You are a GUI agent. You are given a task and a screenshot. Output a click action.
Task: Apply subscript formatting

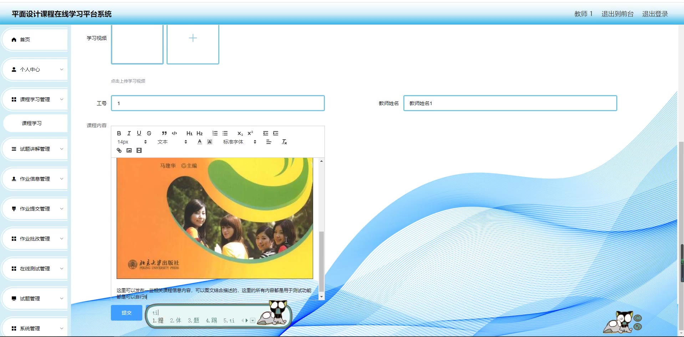point(240,133)
